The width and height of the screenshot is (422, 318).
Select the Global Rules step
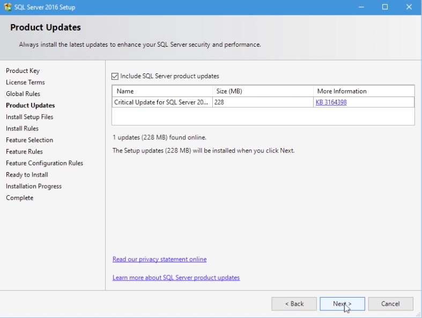tap(23, 94)
